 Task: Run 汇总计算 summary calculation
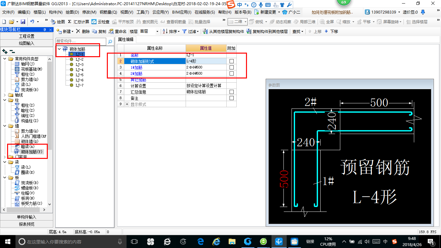point(78,22)
